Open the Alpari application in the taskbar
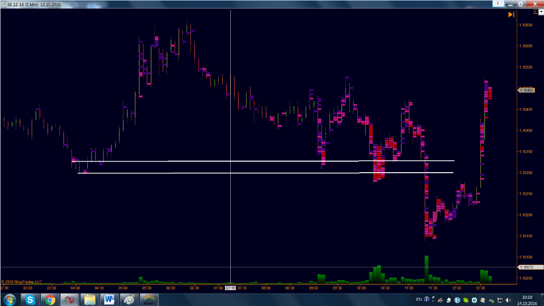Image resolution: width=544 pixels, height=306 pixels. coord(148,300)
